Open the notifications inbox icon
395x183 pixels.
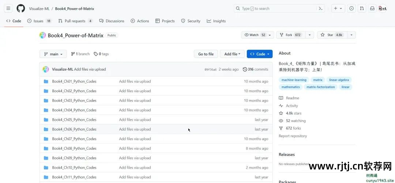[x=372, y=8]
